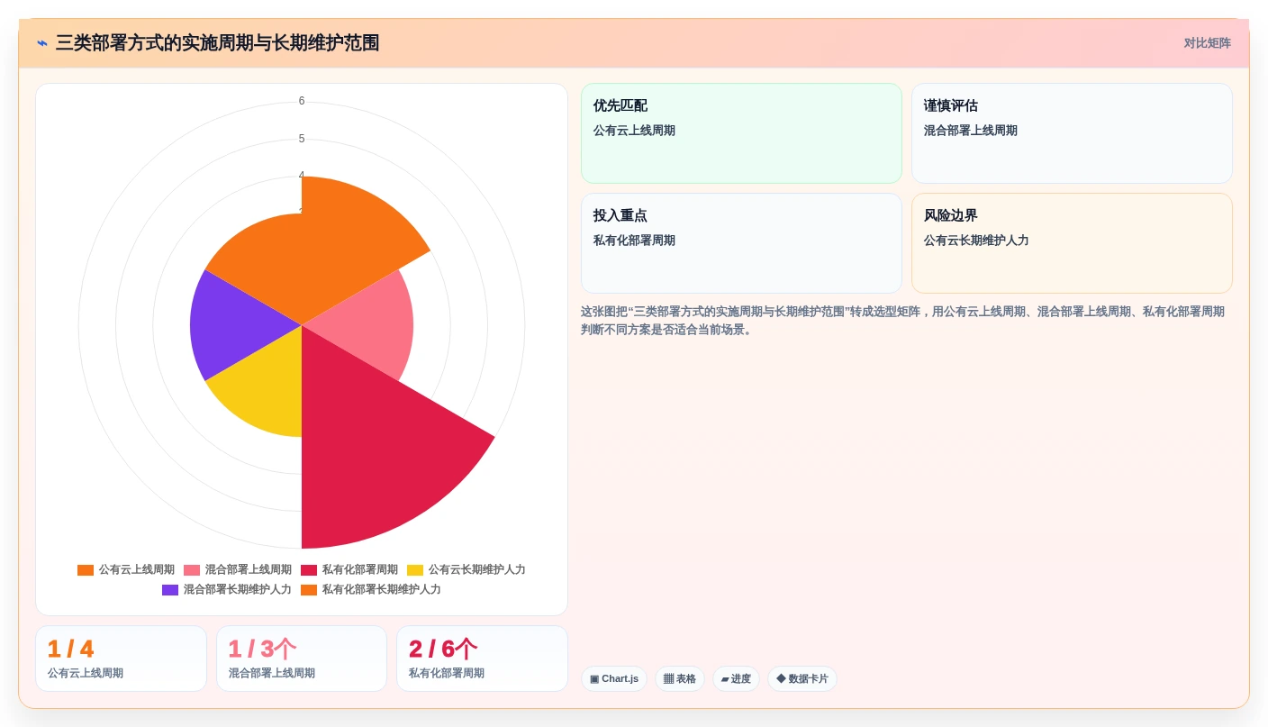Screen dimensions: 1268x727
Task: Click the 1 / 4 stat value
Action: [70, 649]
